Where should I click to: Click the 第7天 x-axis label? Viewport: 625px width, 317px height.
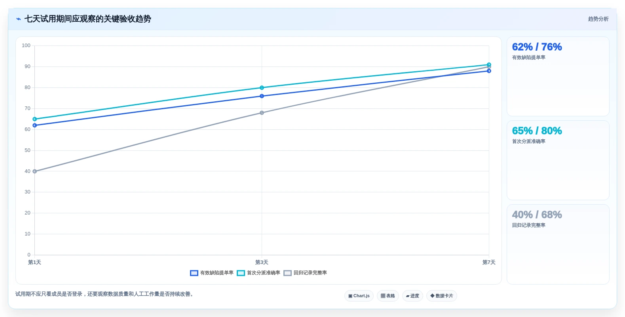tap(489, 262)
